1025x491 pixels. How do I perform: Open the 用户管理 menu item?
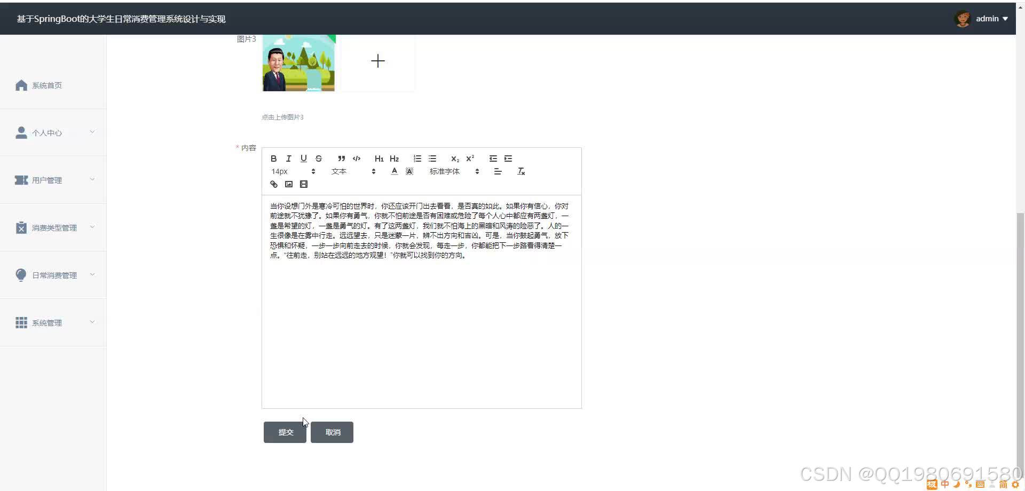[x=53, y=180]
